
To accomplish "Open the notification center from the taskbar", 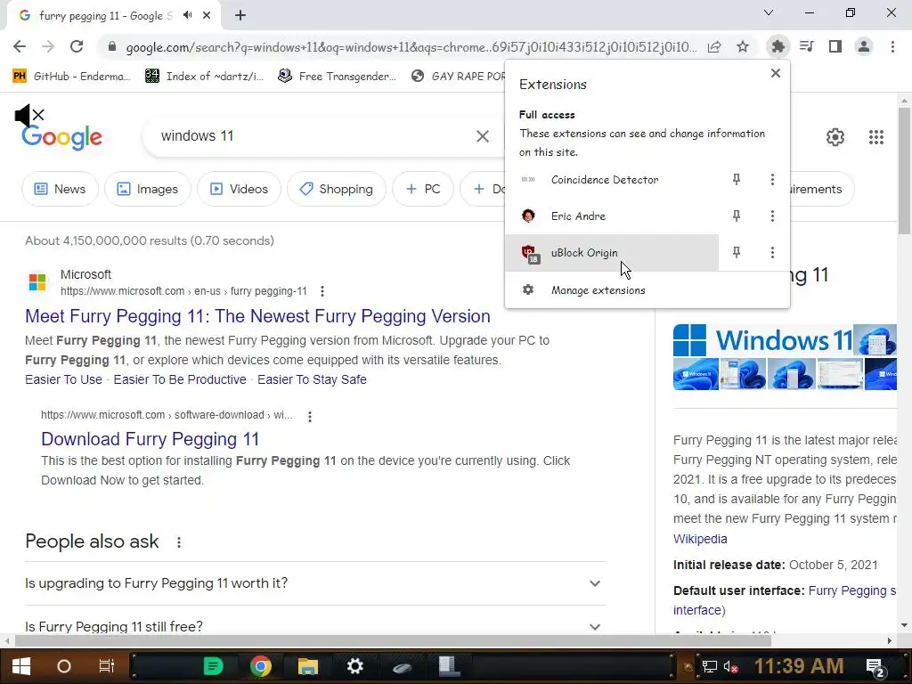I will pos(875,667).
